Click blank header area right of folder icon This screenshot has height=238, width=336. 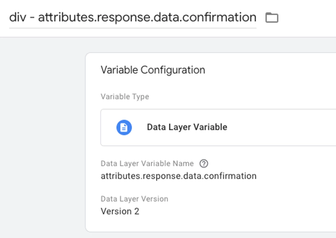point(307,18)
